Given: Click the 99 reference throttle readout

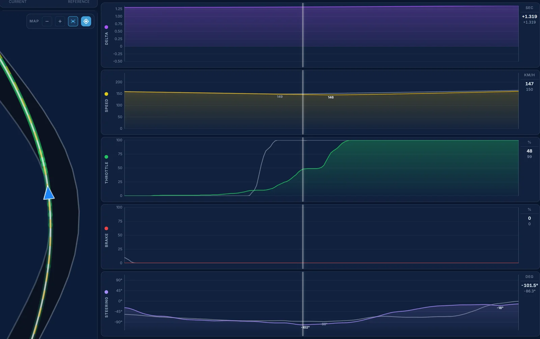Looking at the screenshot, I should point(529,157).
